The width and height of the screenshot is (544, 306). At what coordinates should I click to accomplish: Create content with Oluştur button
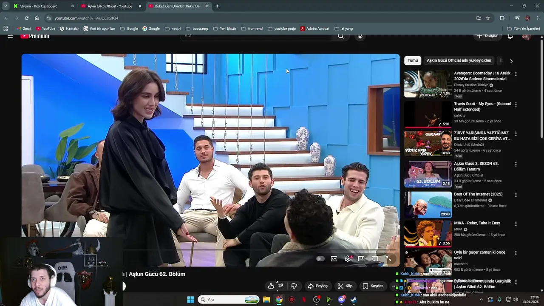[487, 36]
